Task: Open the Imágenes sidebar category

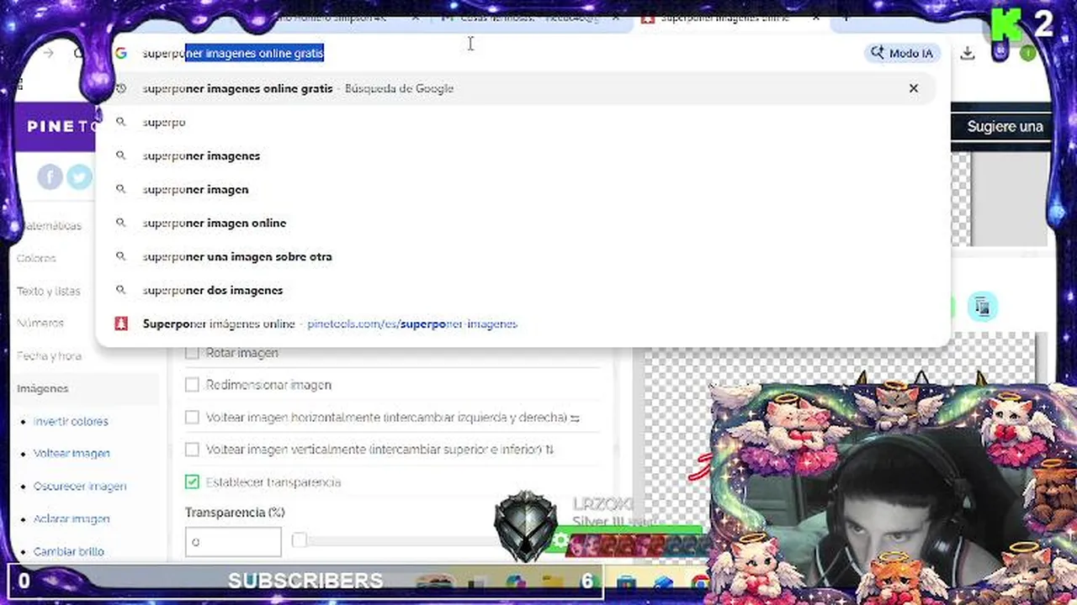Action: click(43, 388)
